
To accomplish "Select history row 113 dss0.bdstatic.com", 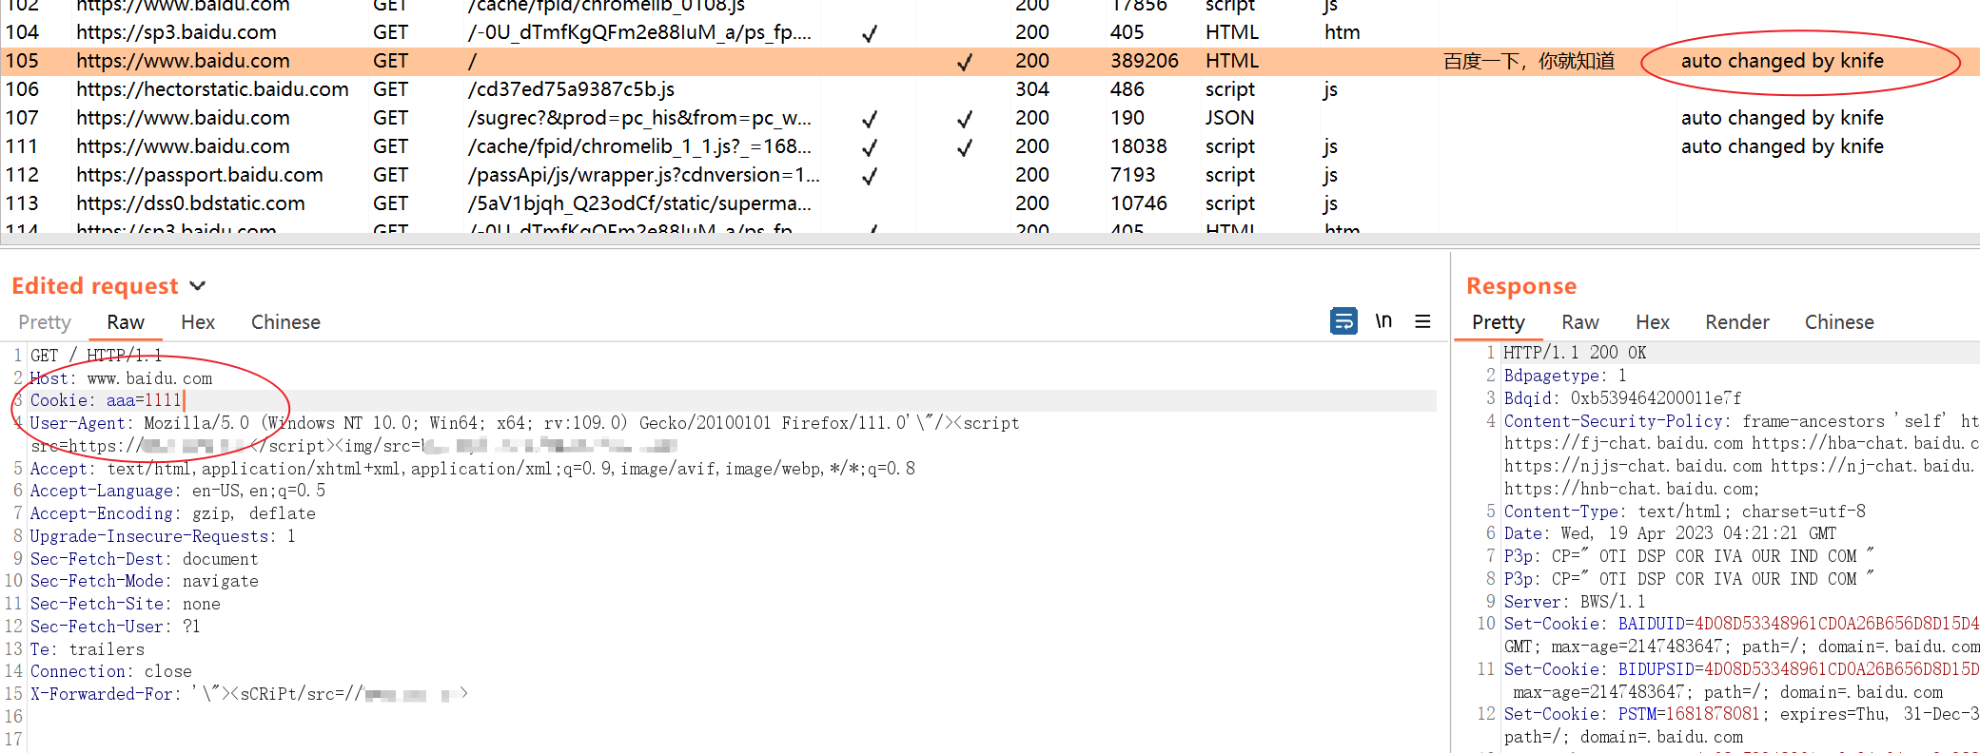I will click(990, 203).
